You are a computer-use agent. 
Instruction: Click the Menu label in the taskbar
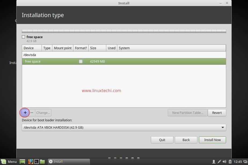click(x=12, y=162)
